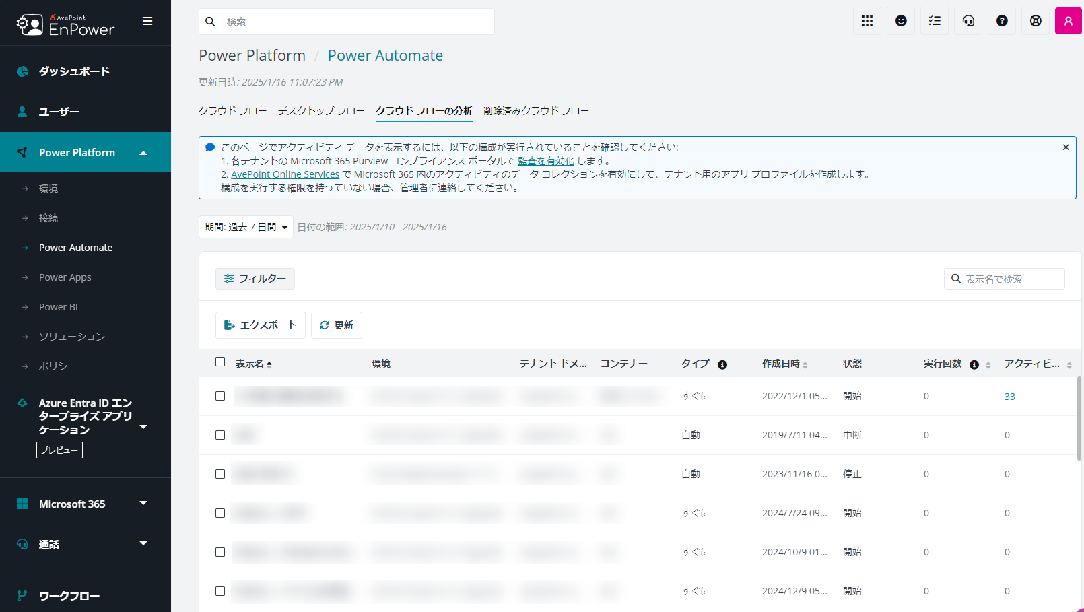This screenshot has height=612, width=1084.
Task: Click the info icon next to タイプ
Action: point(722,364)
